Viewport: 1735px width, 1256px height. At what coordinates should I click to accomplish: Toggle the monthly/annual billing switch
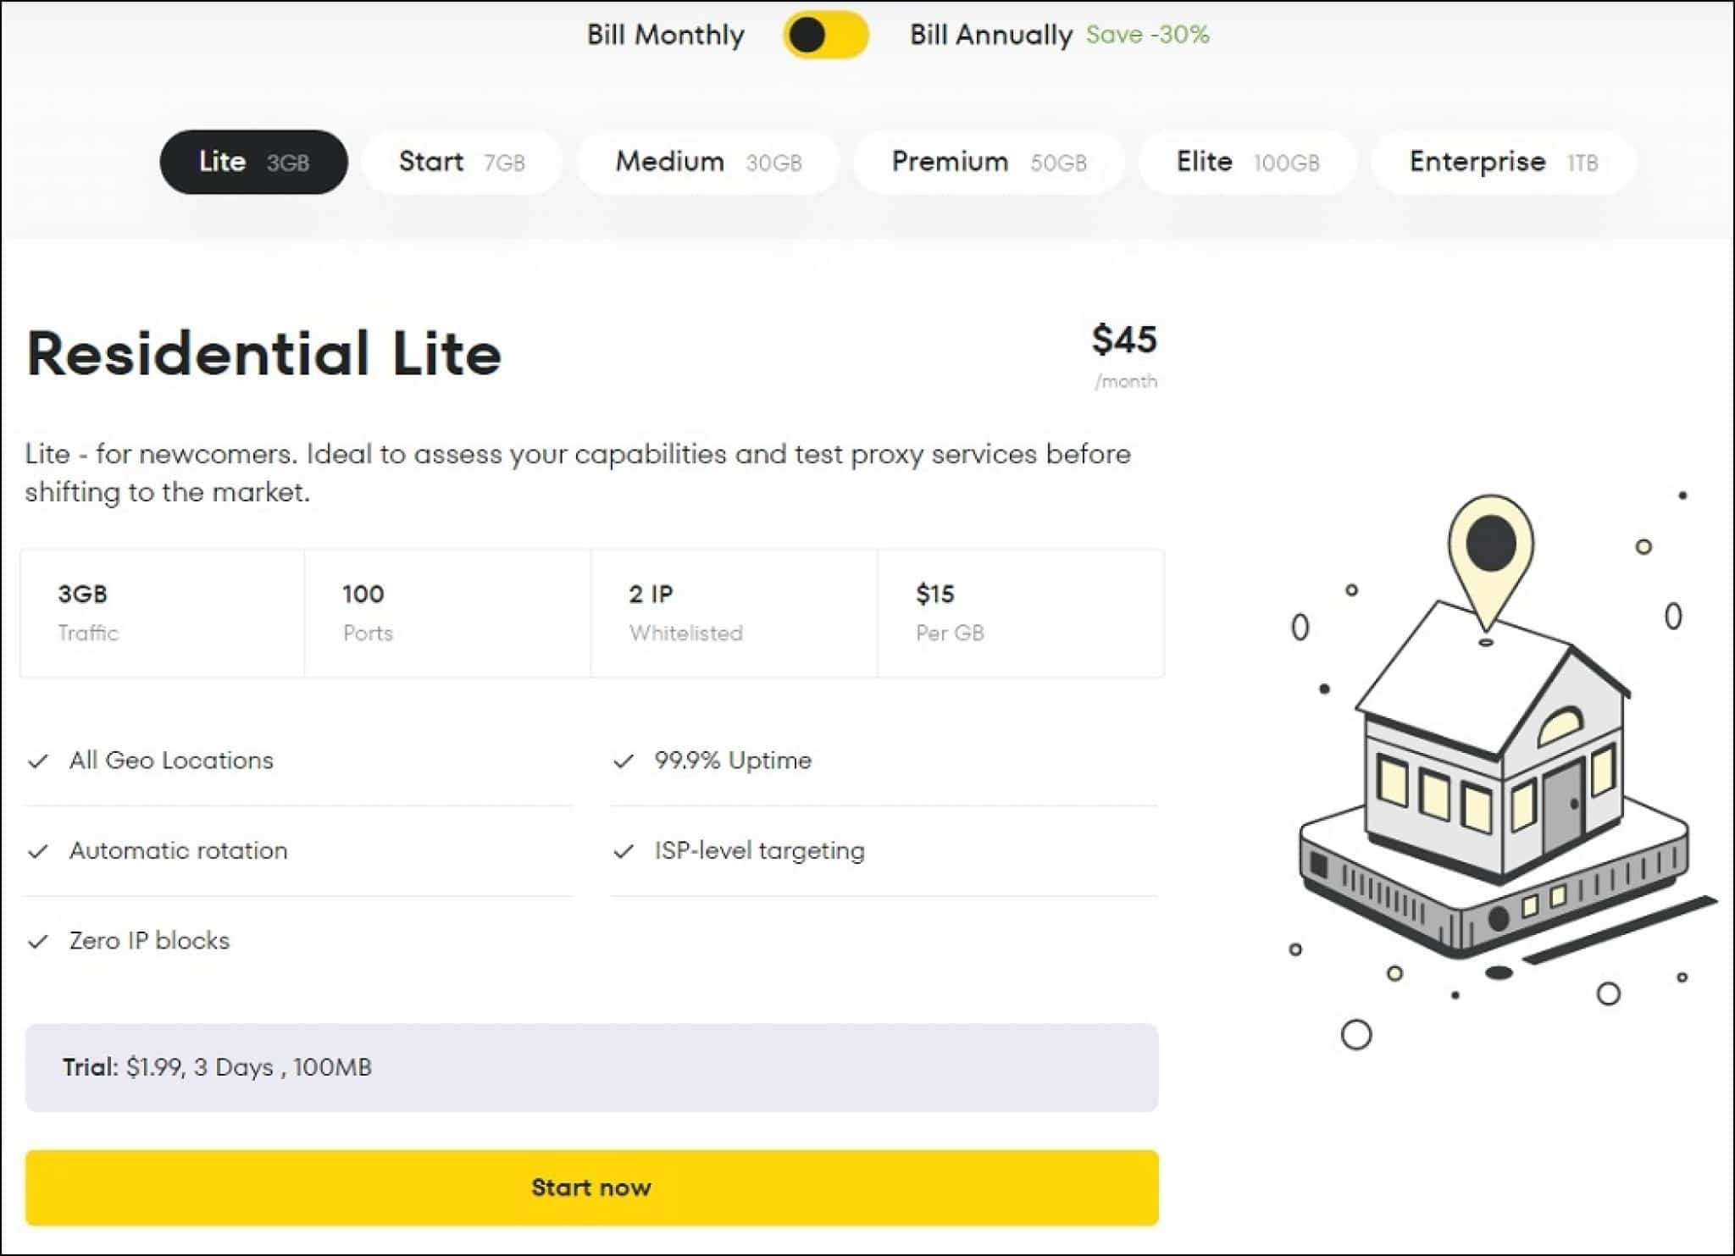coord(825,36)
